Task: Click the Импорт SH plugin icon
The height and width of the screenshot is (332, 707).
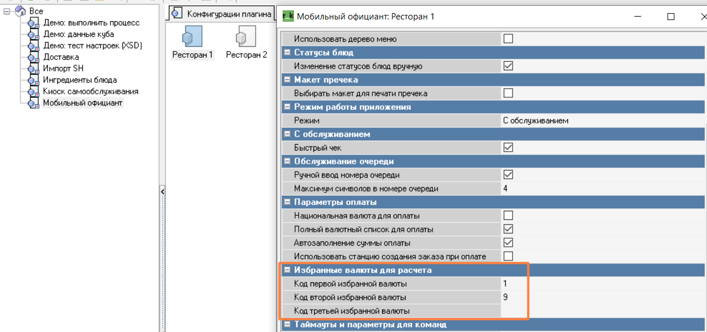Action: coord(33,69)
